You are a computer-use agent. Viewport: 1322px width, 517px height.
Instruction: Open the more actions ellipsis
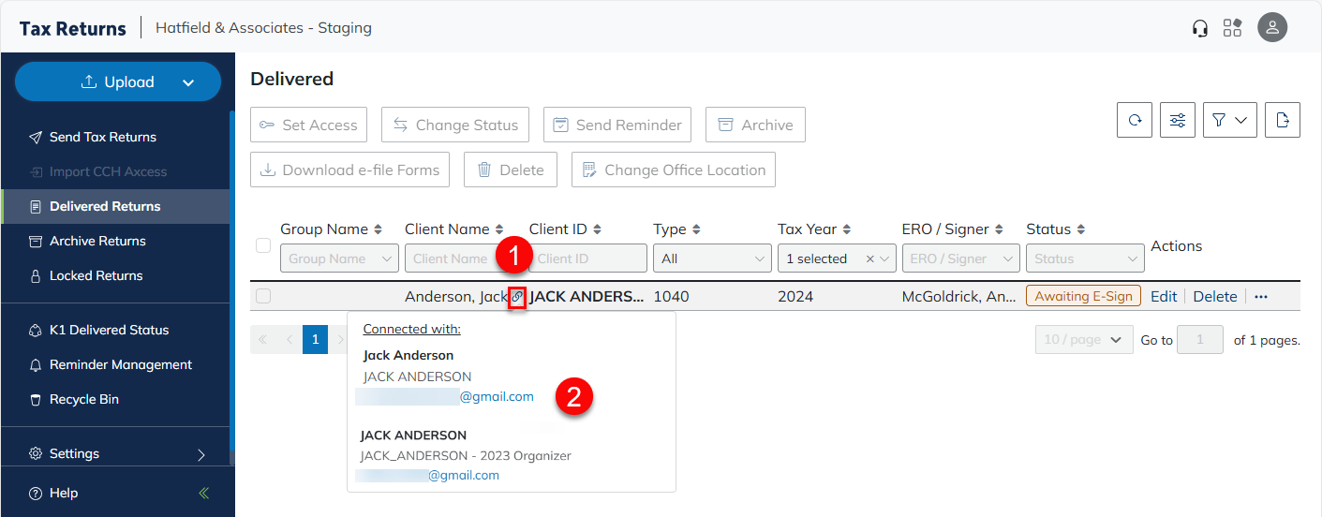pos(1261,297)
